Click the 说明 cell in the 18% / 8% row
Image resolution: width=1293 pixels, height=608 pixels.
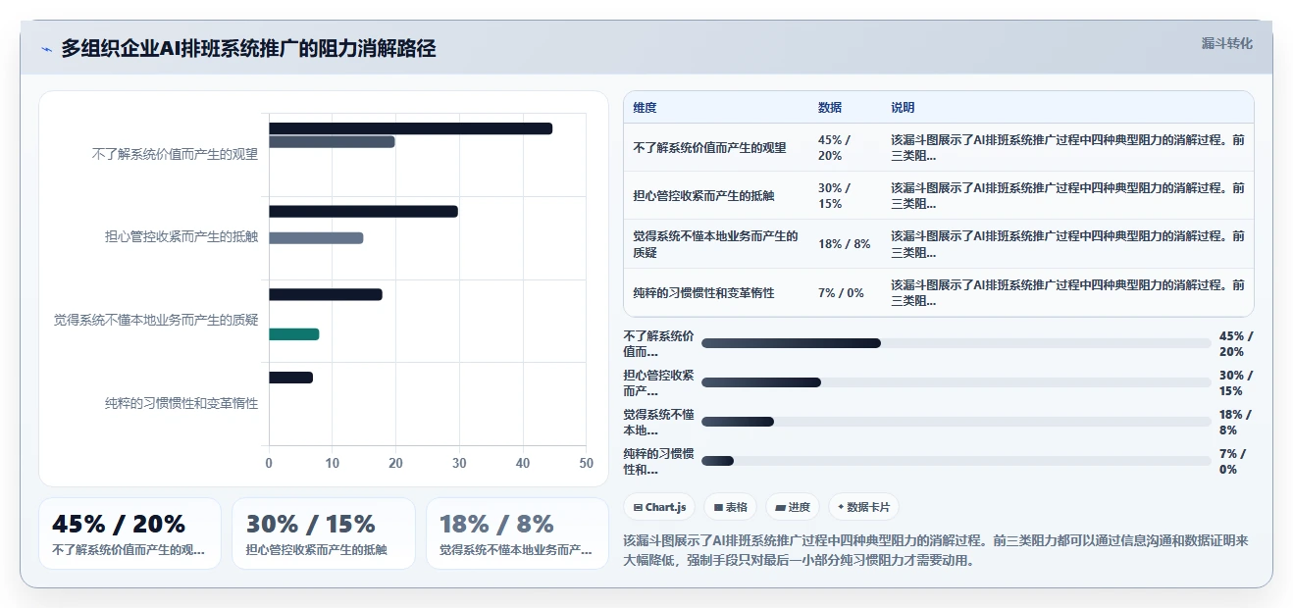coord(1067,244)
